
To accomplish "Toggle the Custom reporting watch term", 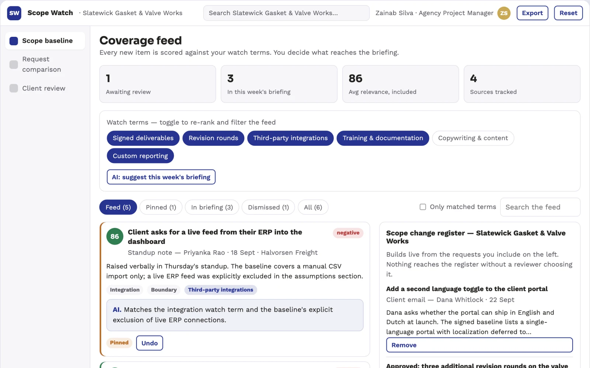I will [x=140, y=156].
